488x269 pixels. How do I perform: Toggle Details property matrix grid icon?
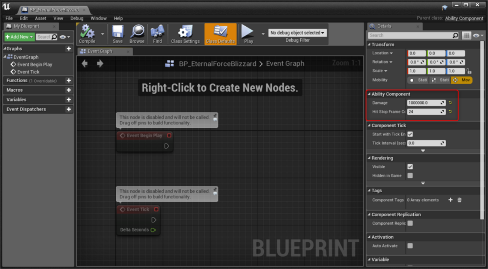point(466,35)
